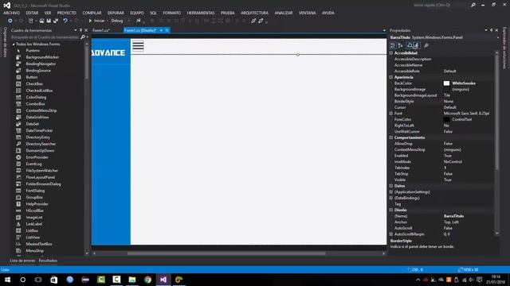Click the Navigate Backward round icon
The height and width of the screenshot is (286, 510).
(10, 21)
